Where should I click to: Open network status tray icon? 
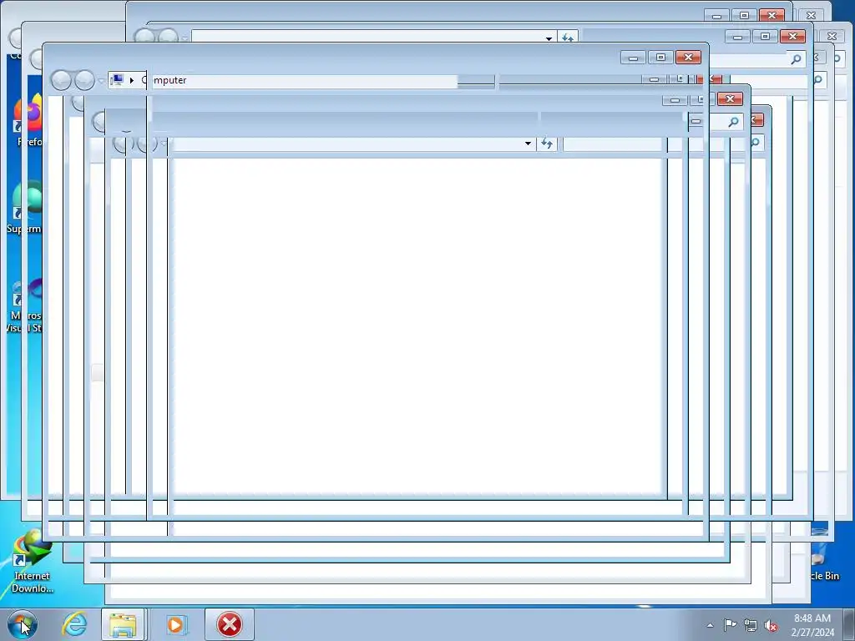(x=751, y=626)
